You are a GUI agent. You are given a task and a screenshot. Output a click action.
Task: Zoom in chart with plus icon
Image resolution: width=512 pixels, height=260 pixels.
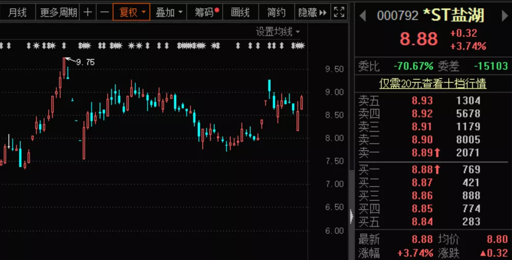click(88, 12)
